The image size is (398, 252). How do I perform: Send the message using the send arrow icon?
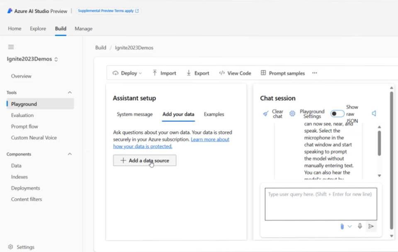[371, 226]
